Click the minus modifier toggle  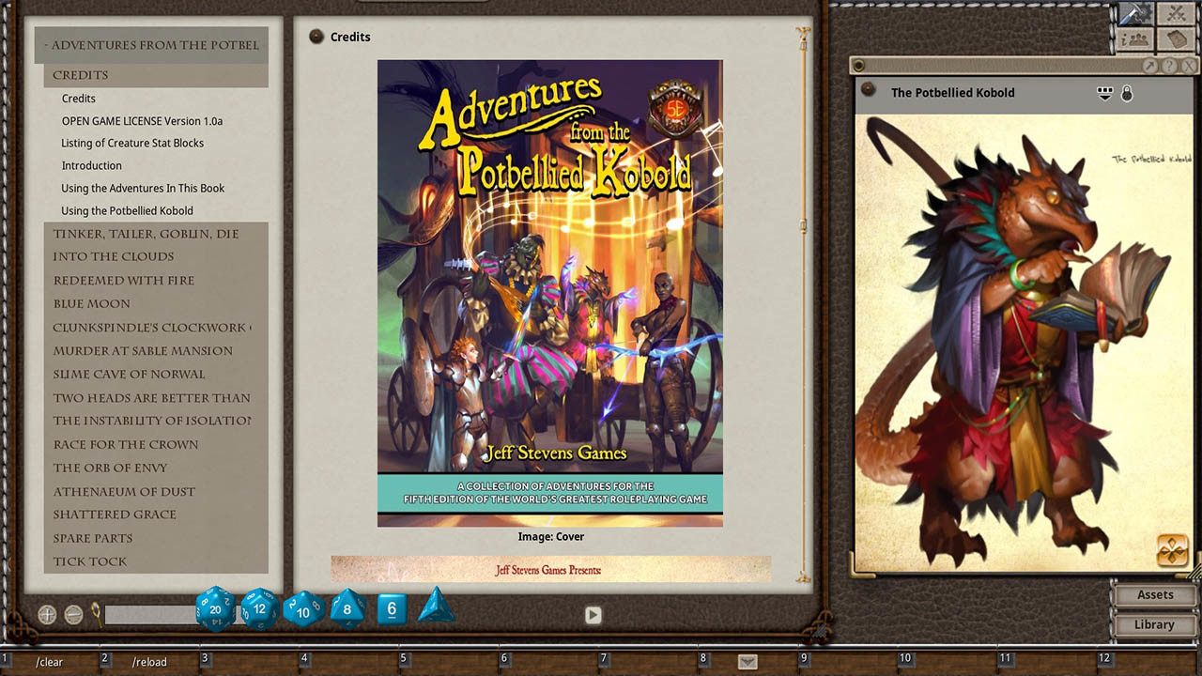coord(71,615)
